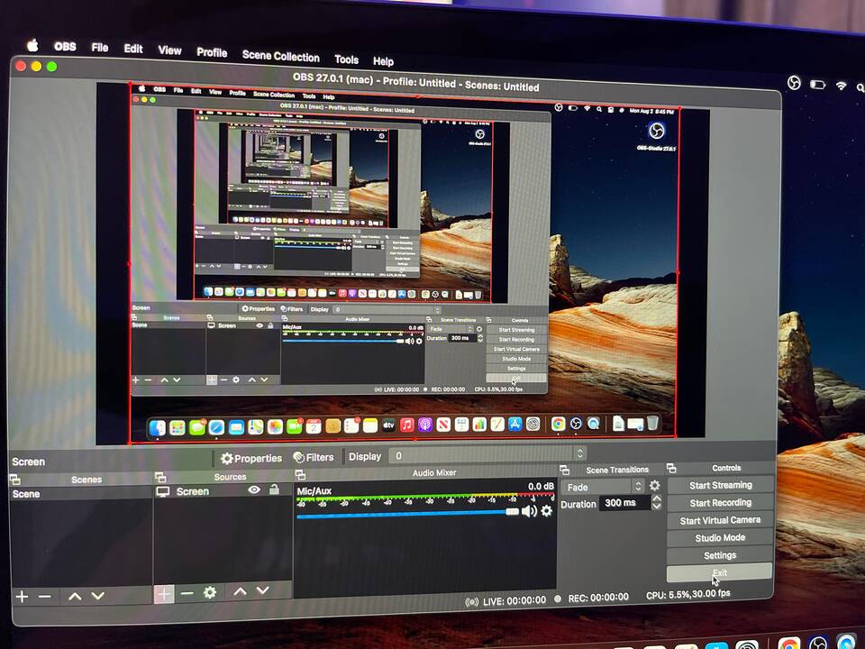The height and width of the screenshot is (649, 865).
Task: Remove selected scene with minus icon
Action: pyautogui.click(x=45, y=596)
